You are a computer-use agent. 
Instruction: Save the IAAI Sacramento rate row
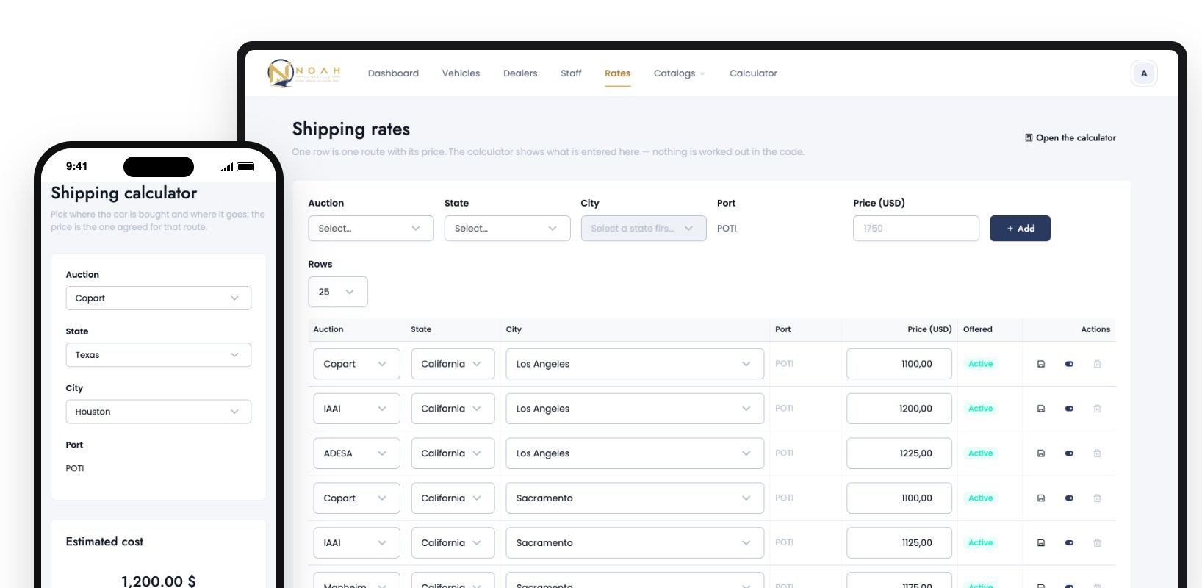coord(1041,543)
